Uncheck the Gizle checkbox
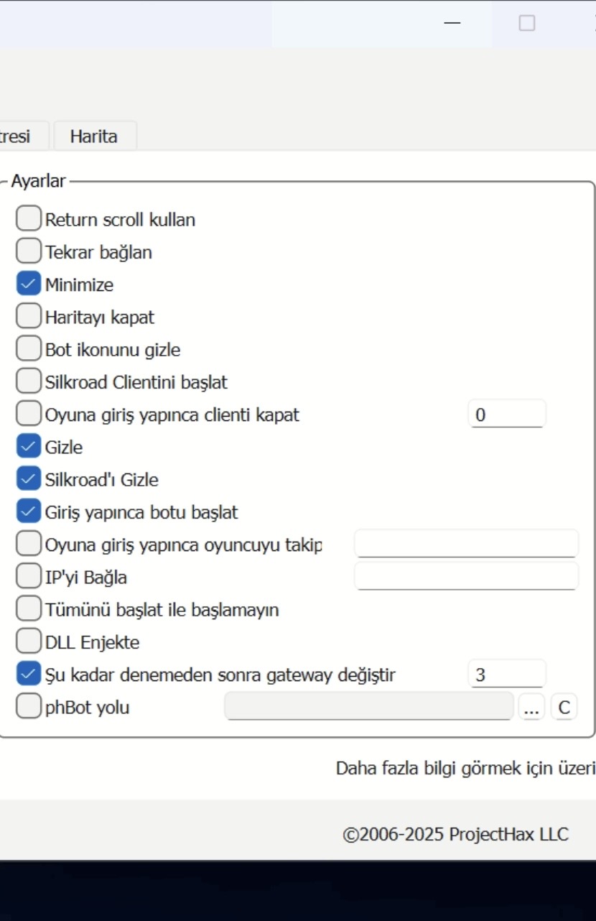This screenshot has width=596, height=921. pyautogui.click(x=29, y=447)
